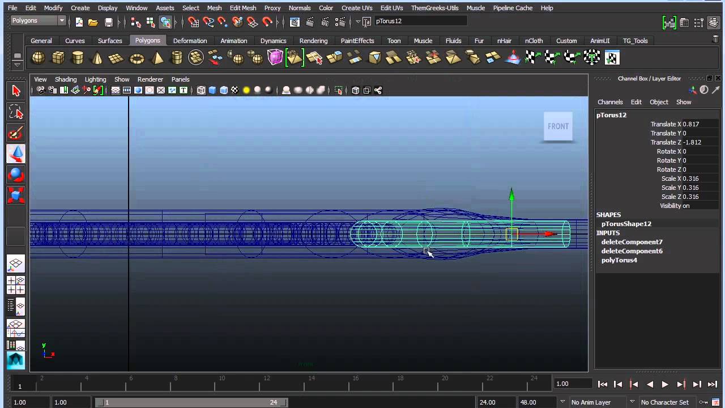Click the purple cube shelf icon
Image resolution: width=725 pixels, height=408 pixels.
click(x=275, y=58)
